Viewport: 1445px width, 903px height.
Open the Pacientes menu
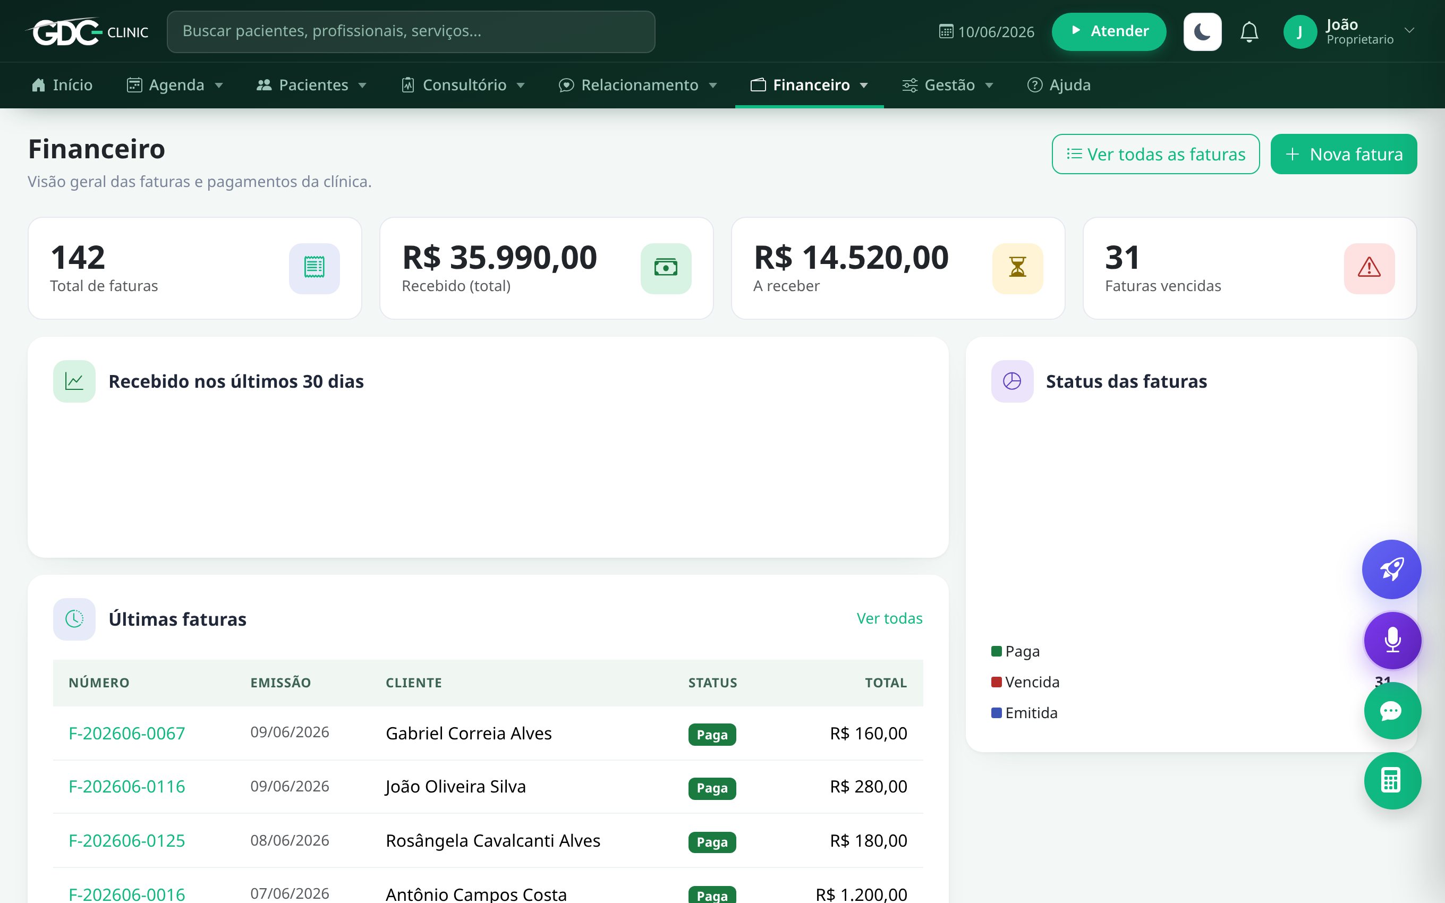[311, 85]
